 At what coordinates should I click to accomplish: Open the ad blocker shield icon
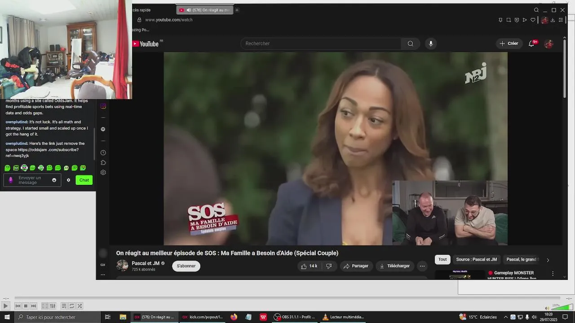pos(517,20)
